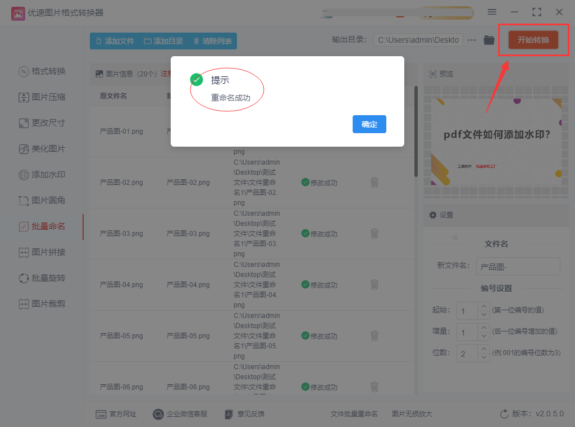Click the three-dots browse output path button
The width and height of the screenshot is (575, 427).
472,40
